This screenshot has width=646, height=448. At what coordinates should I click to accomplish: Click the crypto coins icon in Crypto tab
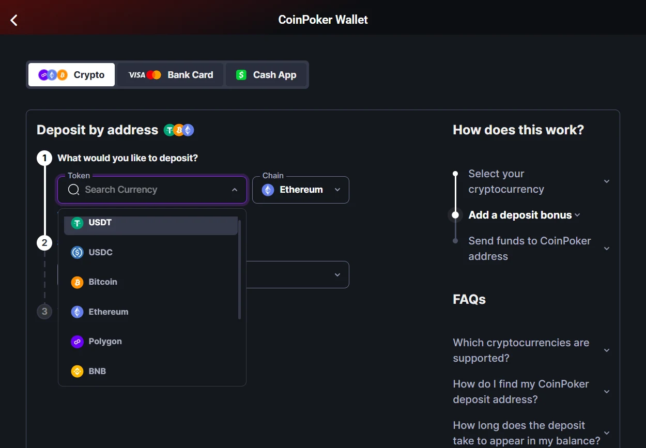pos(53,75)
